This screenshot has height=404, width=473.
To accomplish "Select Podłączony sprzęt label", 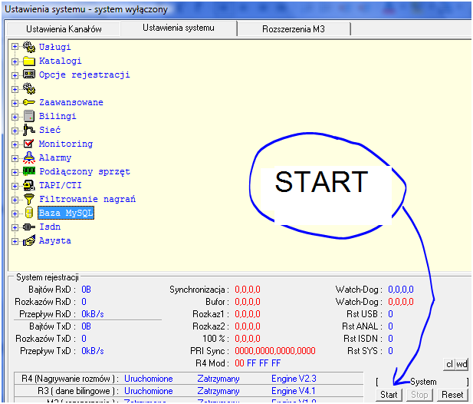I will (x=84, y=171).
